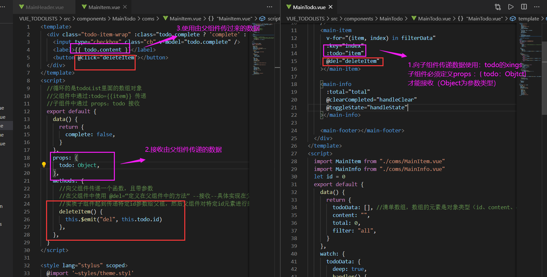The width and height of the screenshot is (547, 277).
Task: Close the MainItem.vue tab
Action: coord(125,7)
